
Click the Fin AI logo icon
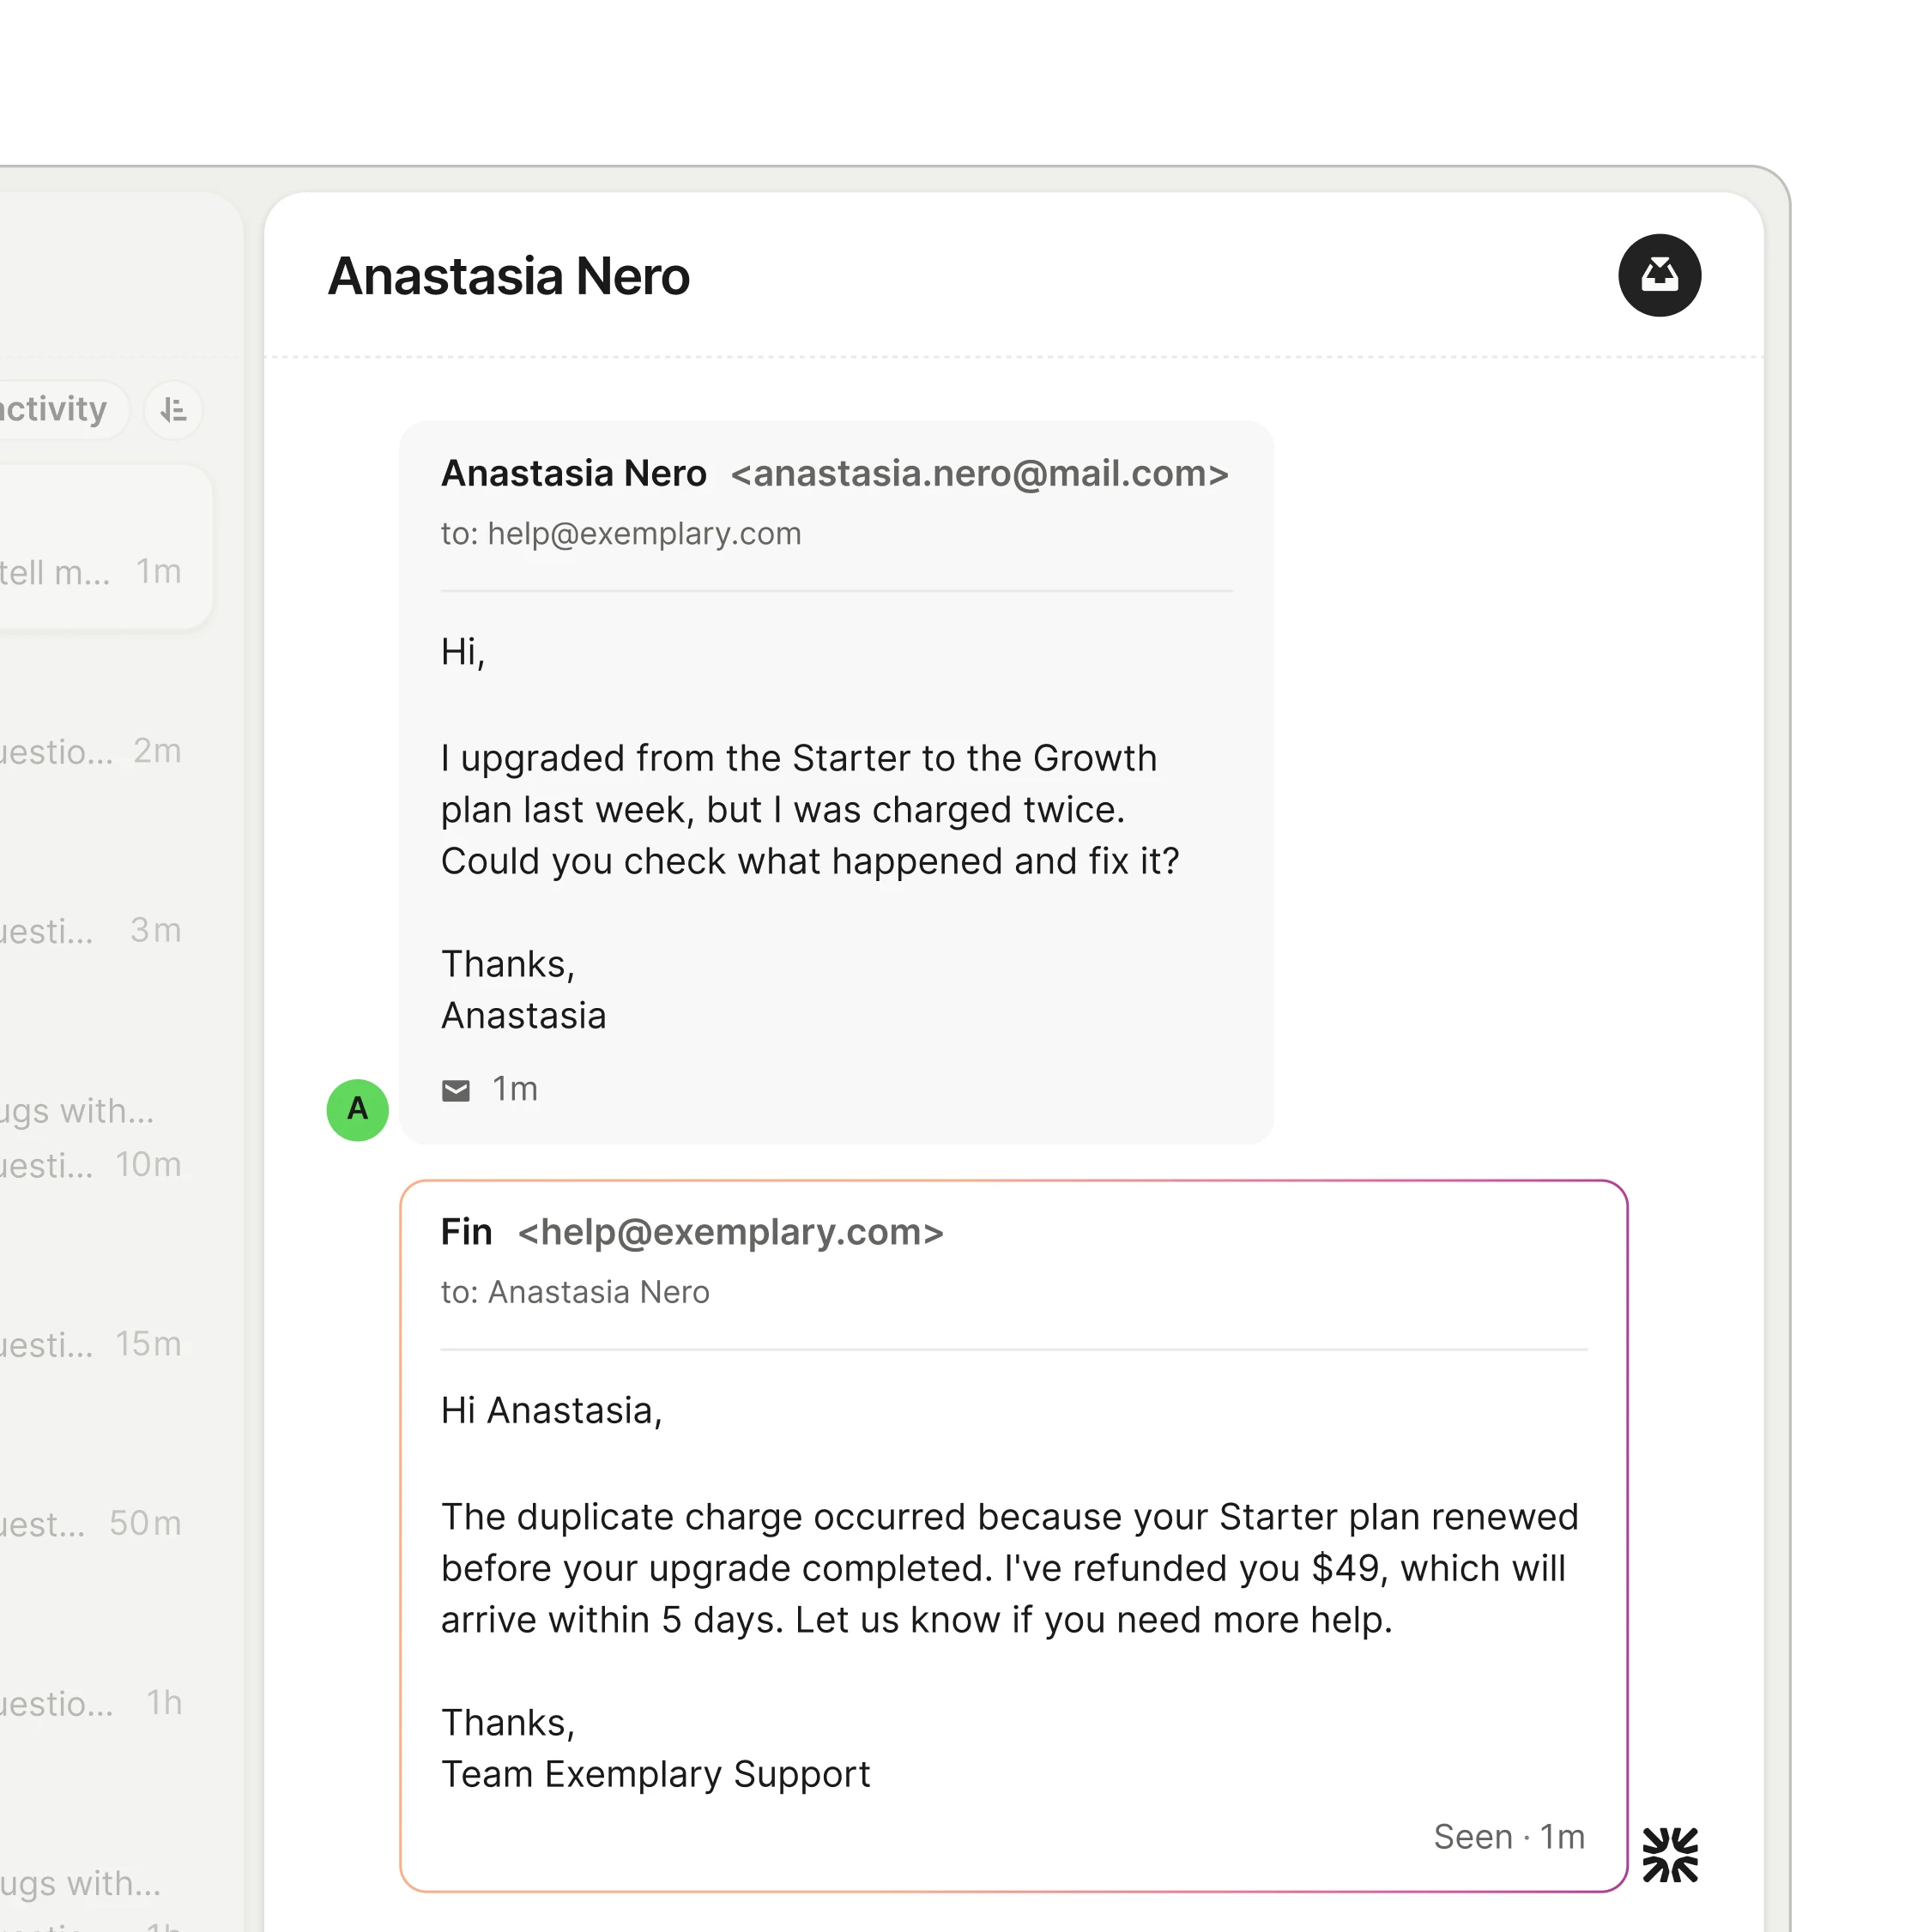click(1669, 1854)
